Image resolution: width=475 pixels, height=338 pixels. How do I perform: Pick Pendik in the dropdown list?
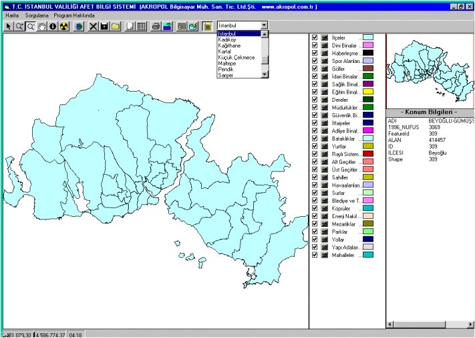point(226,70)
